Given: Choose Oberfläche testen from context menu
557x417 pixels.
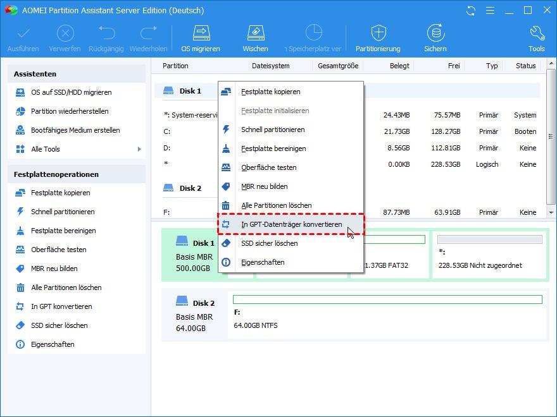Looking at the screenshot, I should tap(291, 167).
